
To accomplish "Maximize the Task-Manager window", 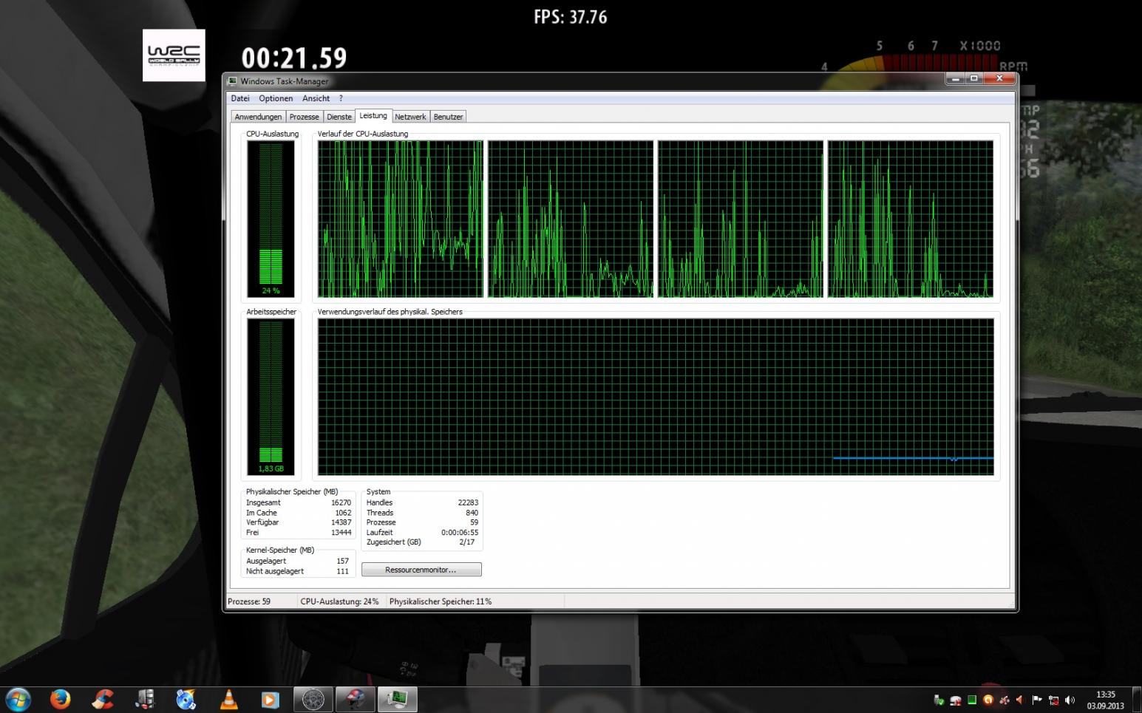I will pyautogui.click(x=974, y=78).
